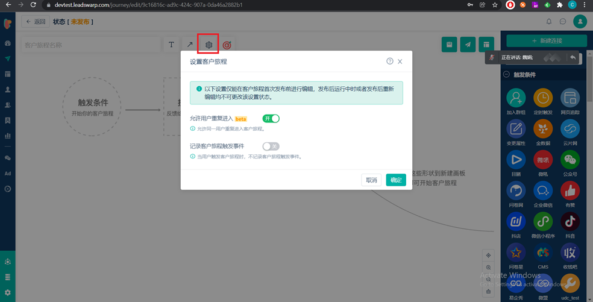Image resolution: width=593 pixels, height=302 pixels.
Task: Select the 目睹 trigger icon
Action: click(516, 160)
